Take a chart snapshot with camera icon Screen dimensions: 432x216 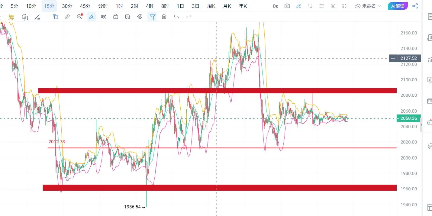click(x=287, y=6)
